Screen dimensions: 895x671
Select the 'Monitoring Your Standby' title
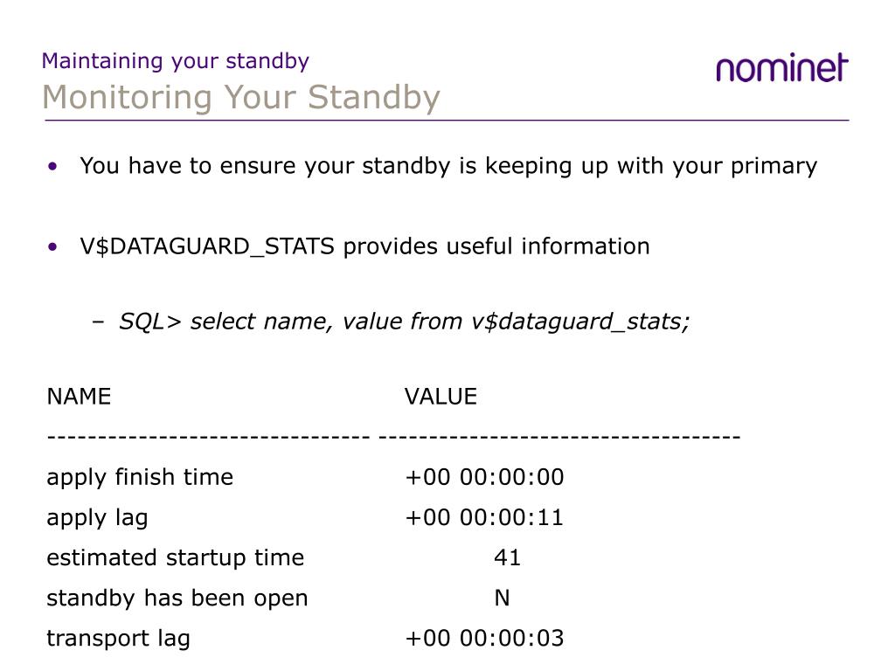coord(241,98)
